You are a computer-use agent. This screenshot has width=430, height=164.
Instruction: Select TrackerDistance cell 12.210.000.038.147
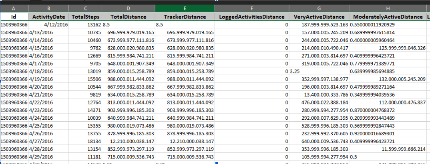185,141
